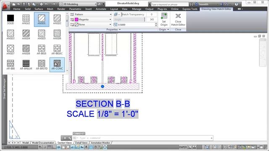This screenshot has height=151, width=269.
Task: Pick the AR-BRELM pattern
Action: (26, 65)
